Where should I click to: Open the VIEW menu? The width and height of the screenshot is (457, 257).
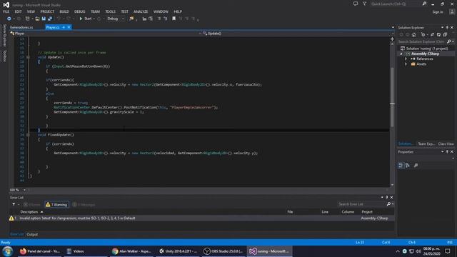pos(31,11)
